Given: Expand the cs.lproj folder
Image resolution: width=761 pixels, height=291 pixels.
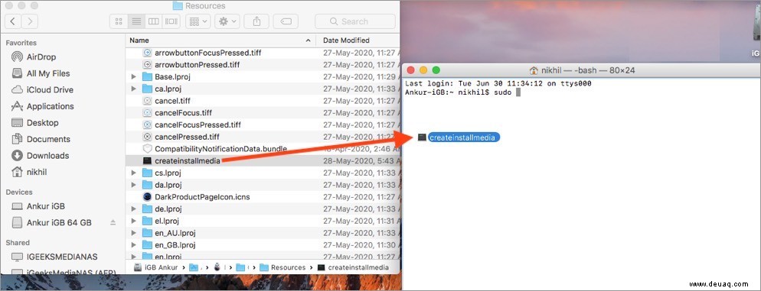Looking at the screenshot, I should 134,173.
